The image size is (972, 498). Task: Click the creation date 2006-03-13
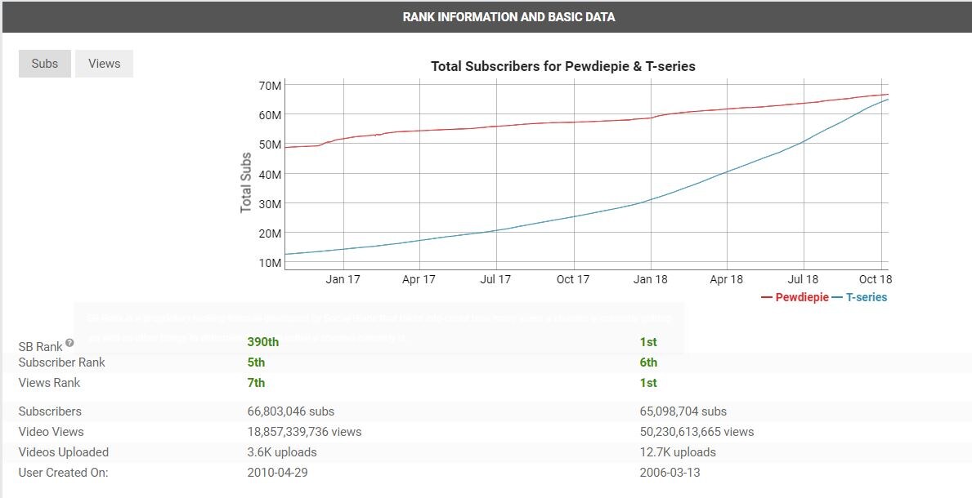point(670,473)
